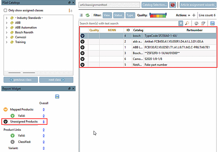Save the report via disk icon in Report Widget
218x152 pixels.
coord(57,96)
